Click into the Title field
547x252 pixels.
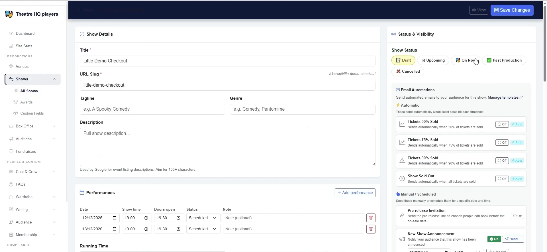(x=227, y=61)
